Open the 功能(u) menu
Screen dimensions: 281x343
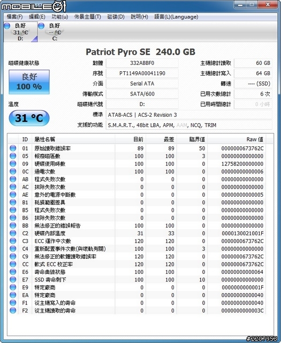[59, 17]
